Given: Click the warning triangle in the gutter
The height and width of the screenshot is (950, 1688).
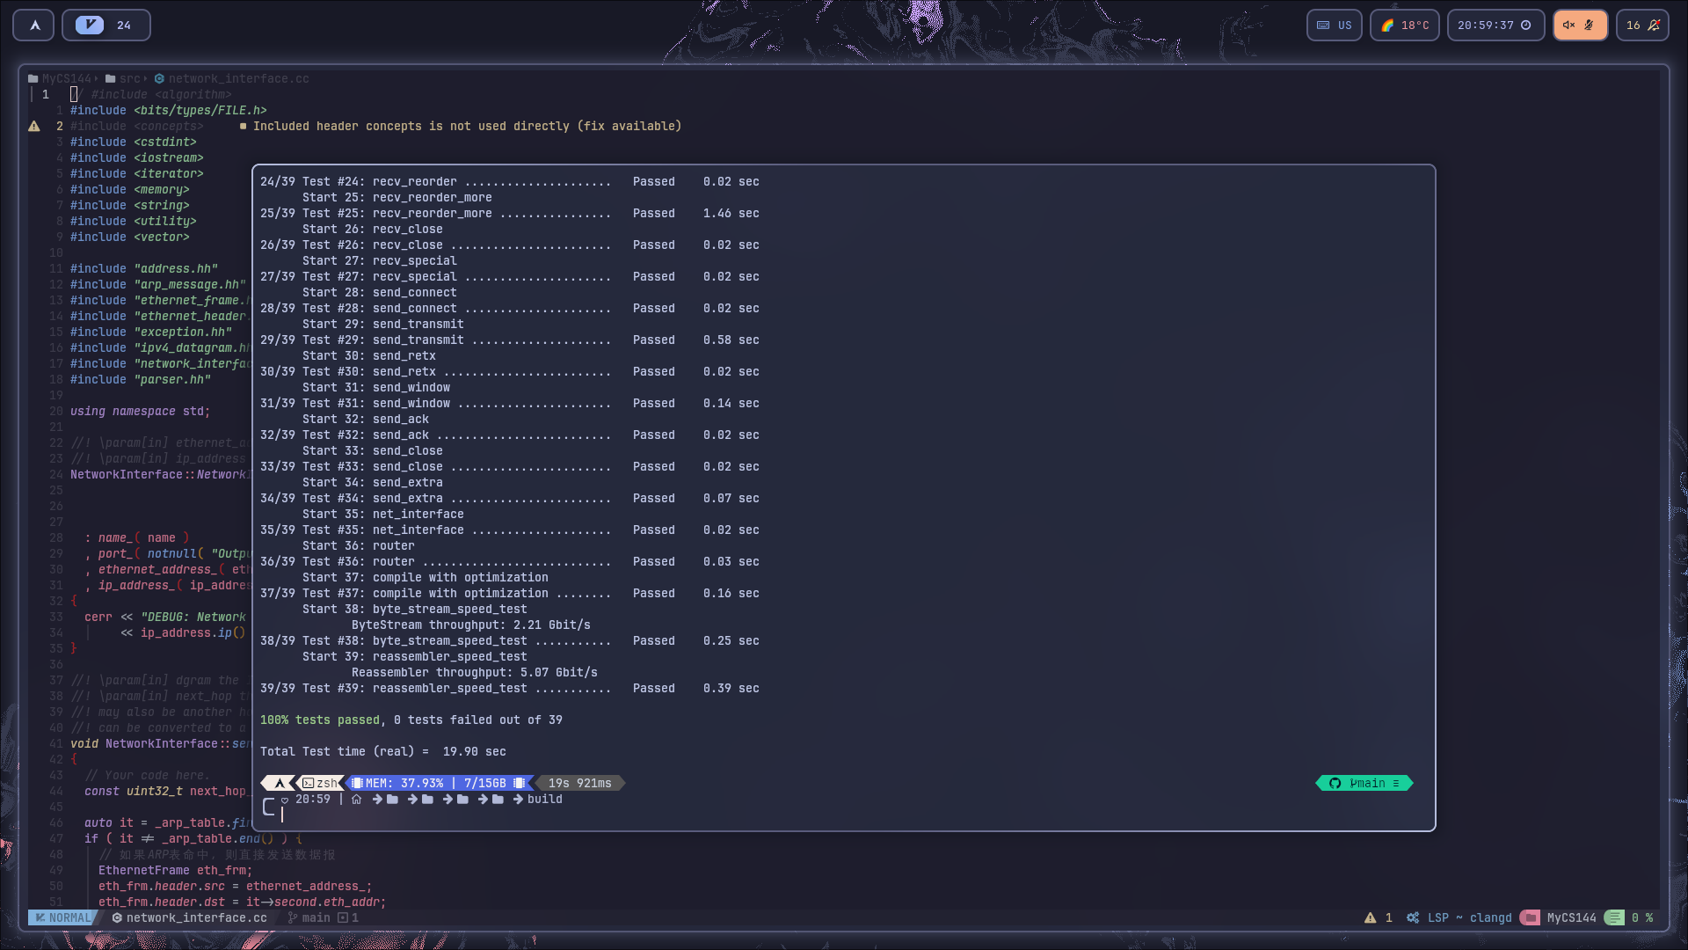Looking at the screenshot, I should click(x=34, y=127).
